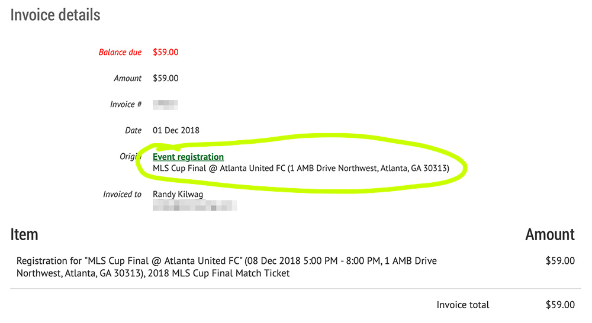Click the Invoiced to label
Image resolution: width=592 pixels, height=323 pixels.
[123, 194]
